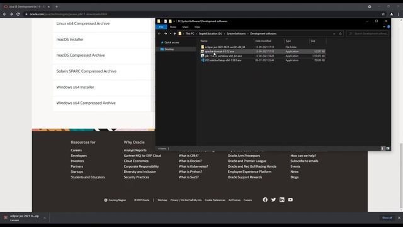Screen dimensions: 403x227
Task: Select the VSCodeUserSetup exe icon
Action: (x=203, y=61)
